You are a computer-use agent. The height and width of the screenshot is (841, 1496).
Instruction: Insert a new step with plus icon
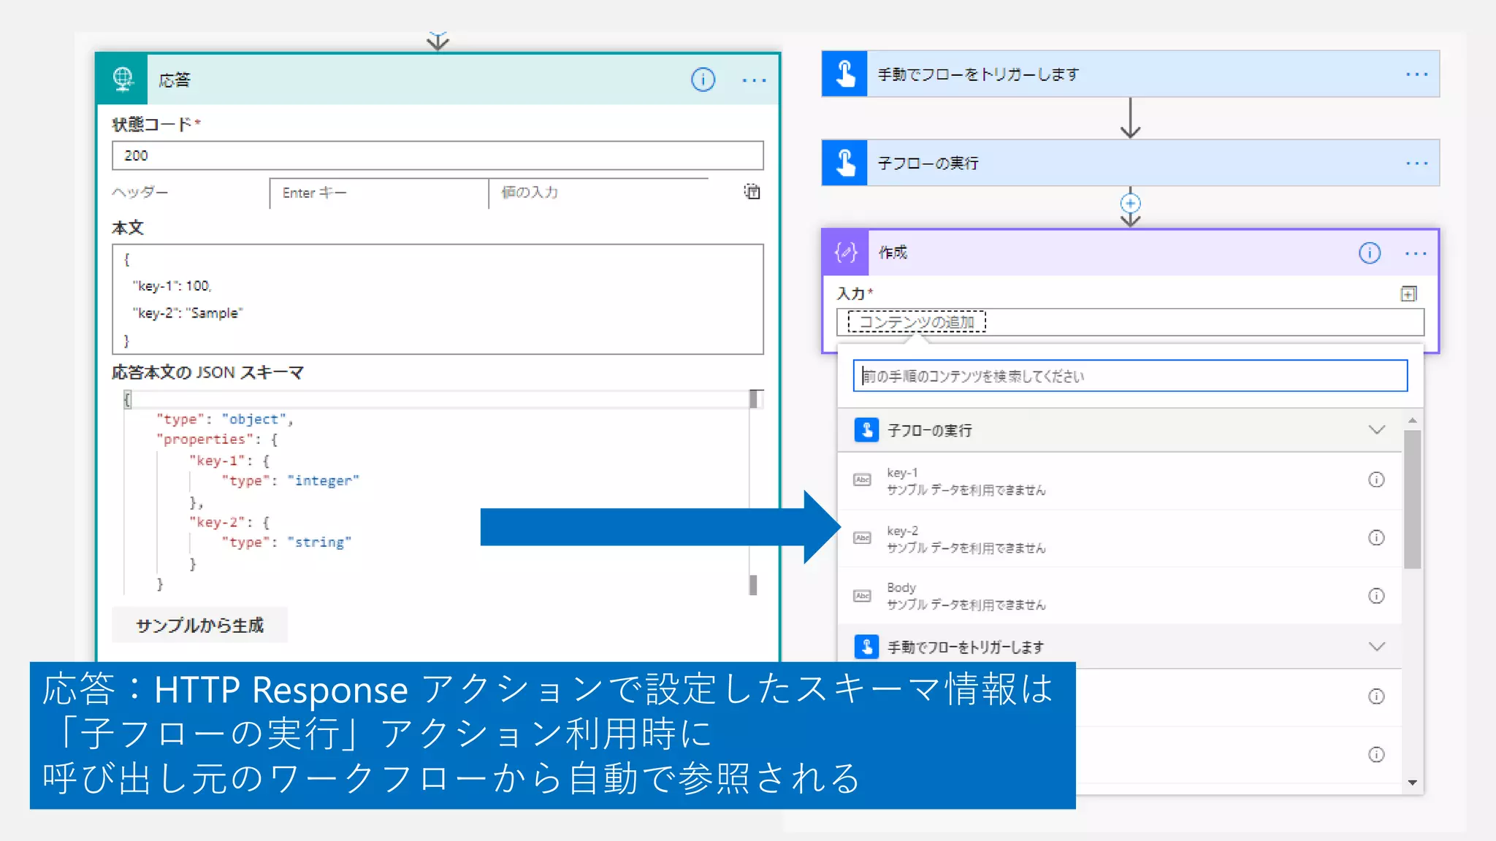(1130, 203)
